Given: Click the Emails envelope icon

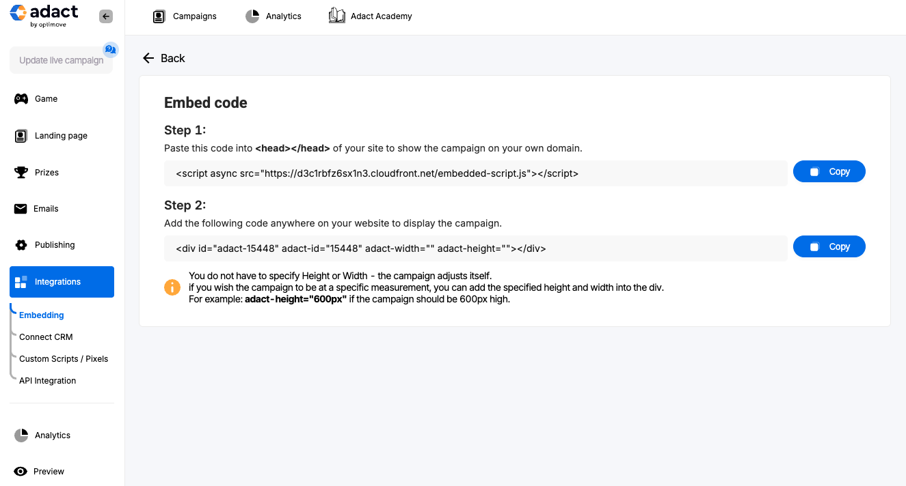Looking at the screenshot, I should tap(21, 209).
